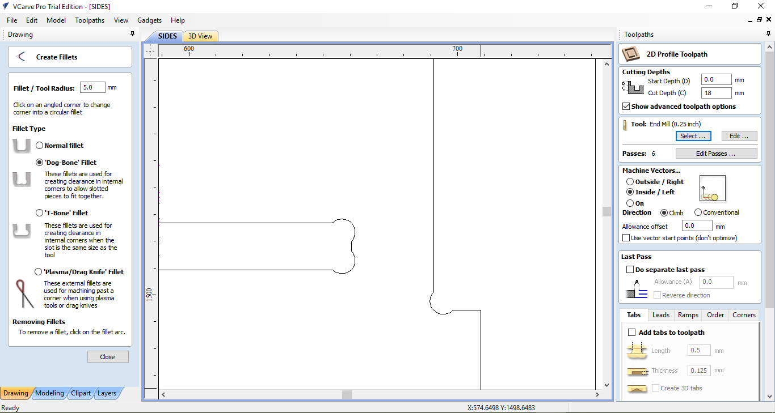Screen dimensions: 775x413
Task: Switch to the SIDES view tab
Action: click(167, 36)
